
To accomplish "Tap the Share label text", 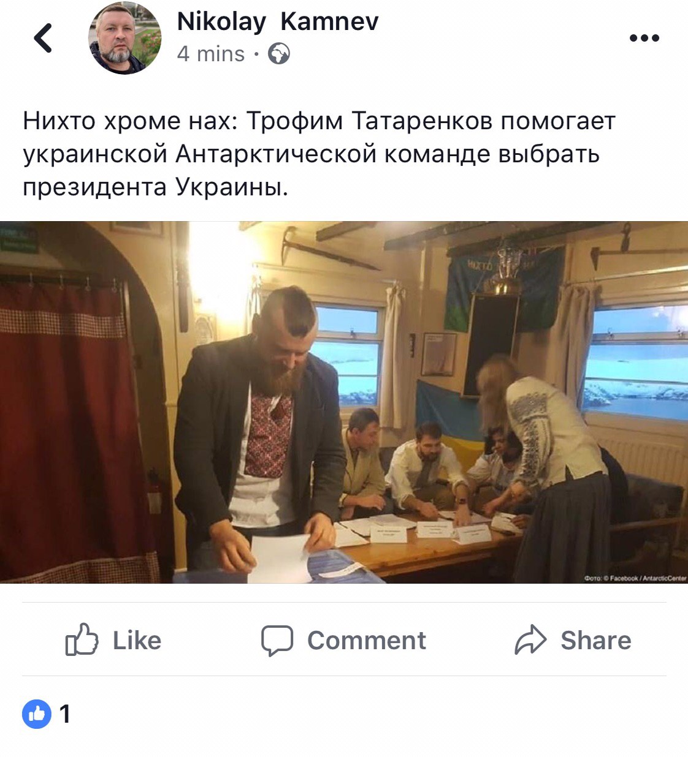I will 595,641.
